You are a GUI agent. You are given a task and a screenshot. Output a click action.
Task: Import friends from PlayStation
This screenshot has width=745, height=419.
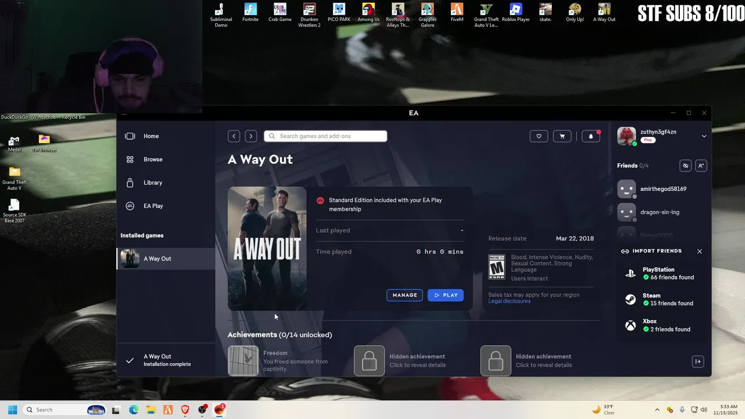click(x=662, y=274)
